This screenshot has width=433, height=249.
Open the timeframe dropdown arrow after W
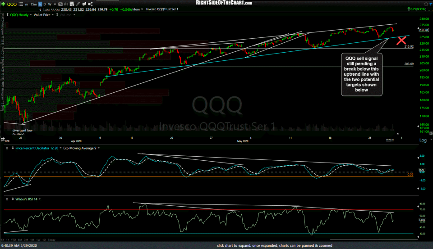(x=55, y=4)
